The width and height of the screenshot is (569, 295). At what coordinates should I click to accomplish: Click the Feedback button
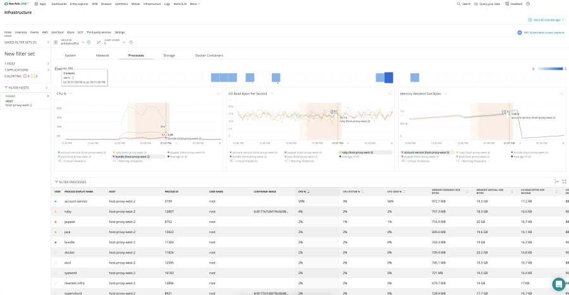[515, 4]
